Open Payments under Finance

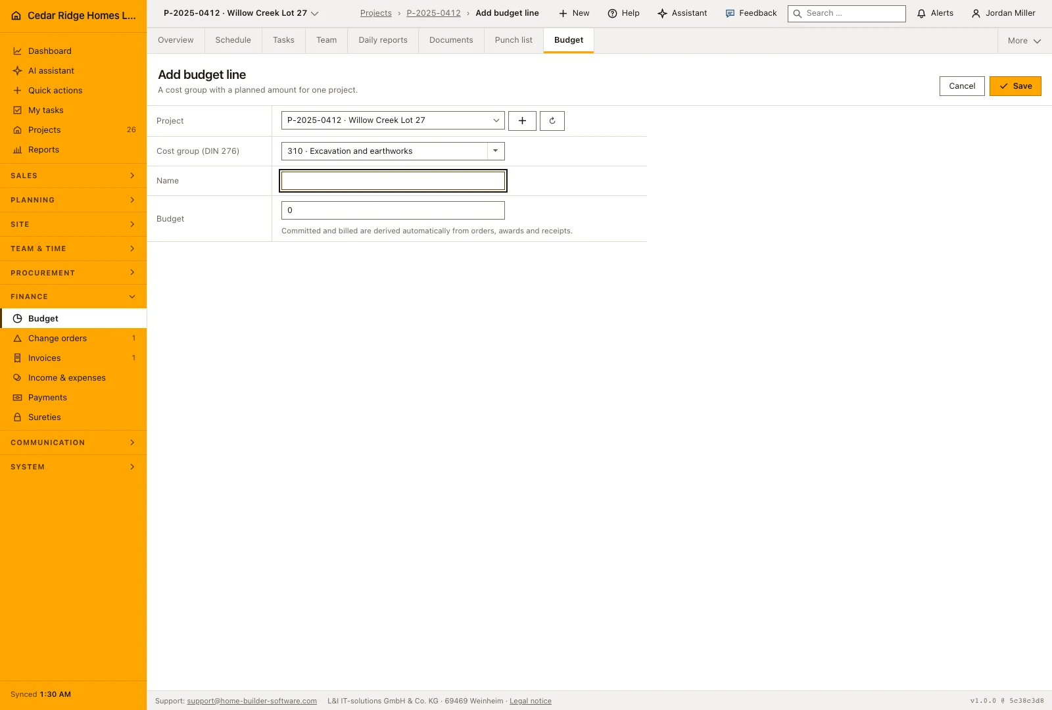73,397
